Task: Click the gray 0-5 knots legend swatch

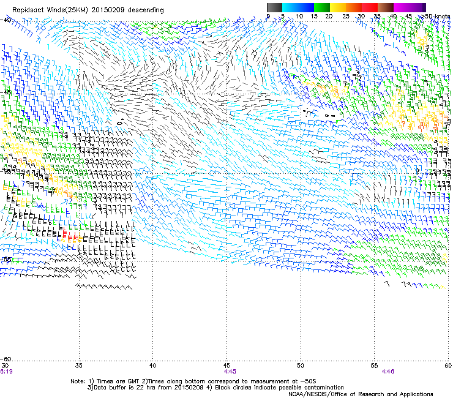Action: click(274, 7)
